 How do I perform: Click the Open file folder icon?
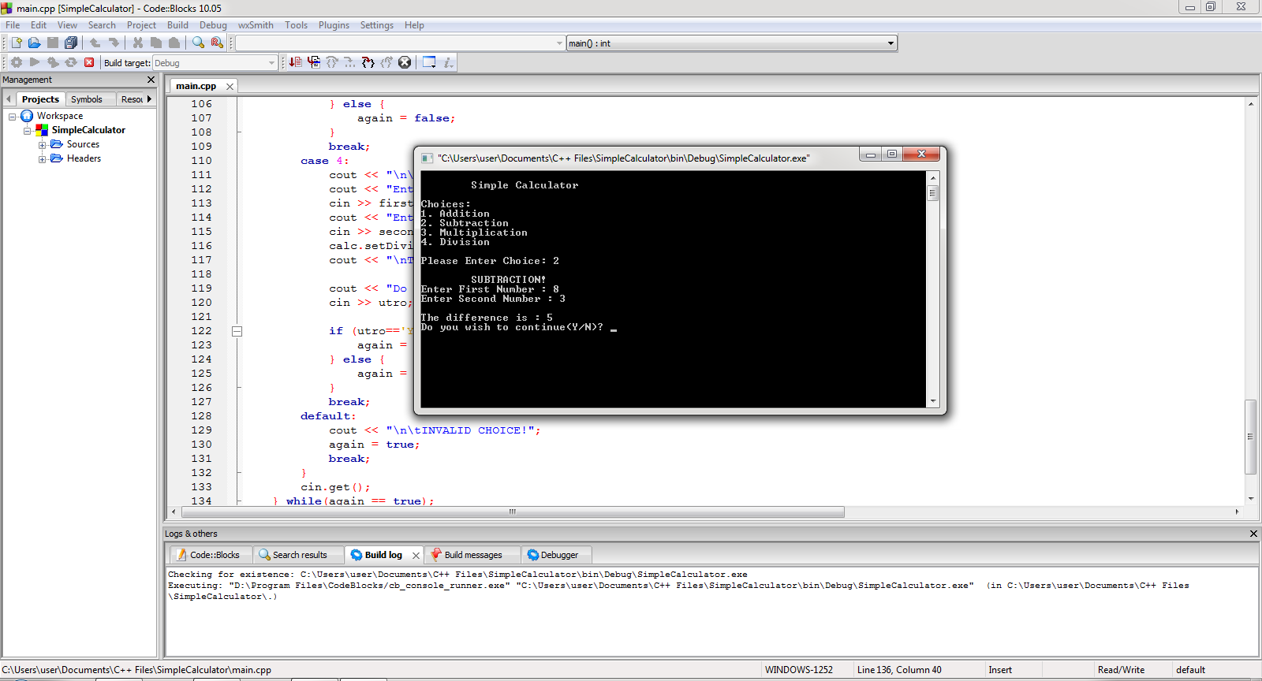pyautogui.click(x=34, y=43)
